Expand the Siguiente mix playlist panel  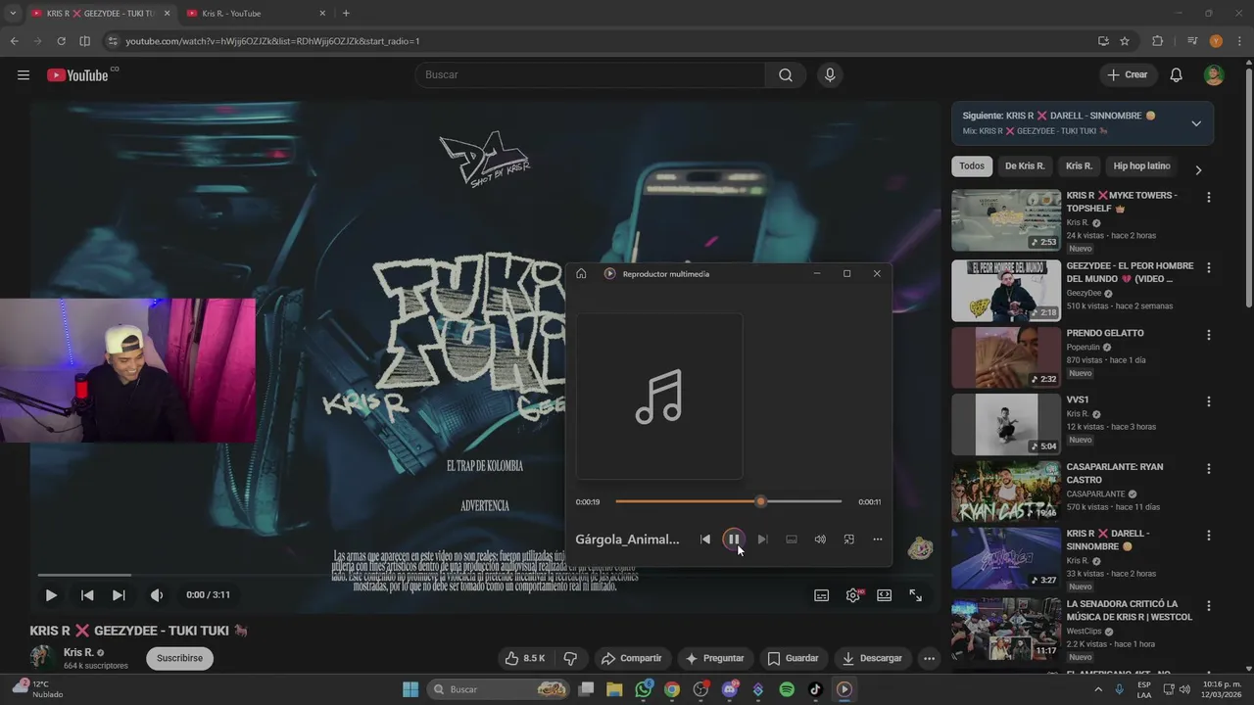coord(1196,123)
